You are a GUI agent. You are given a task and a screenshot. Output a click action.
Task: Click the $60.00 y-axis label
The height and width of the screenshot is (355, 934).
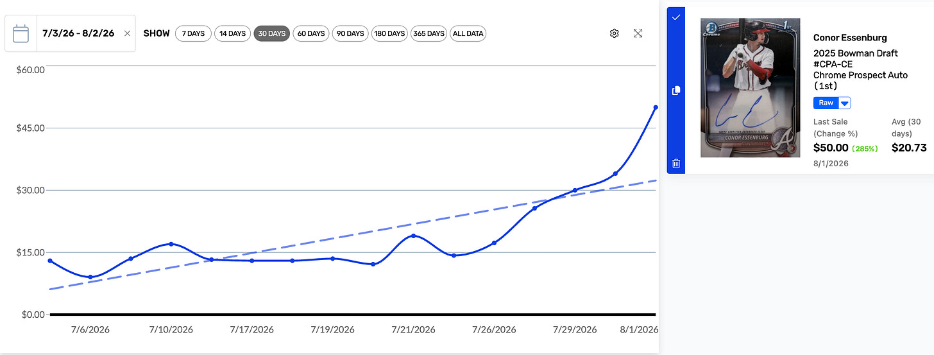pos(31,69)
